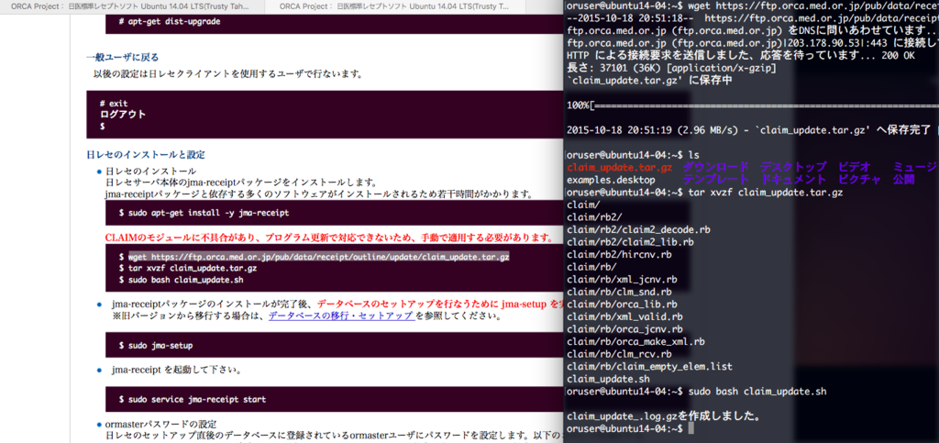Click the 一般ユーザに戻る heading
The image size is (939, 443).
[x=122, y=58]
